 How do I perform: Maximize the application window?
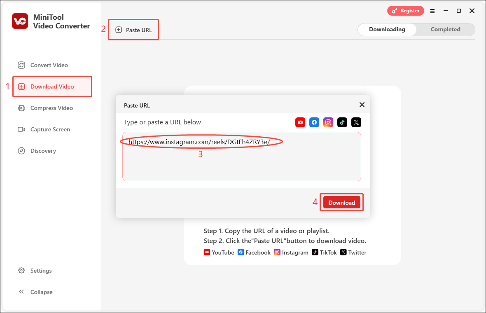[459, 11]
